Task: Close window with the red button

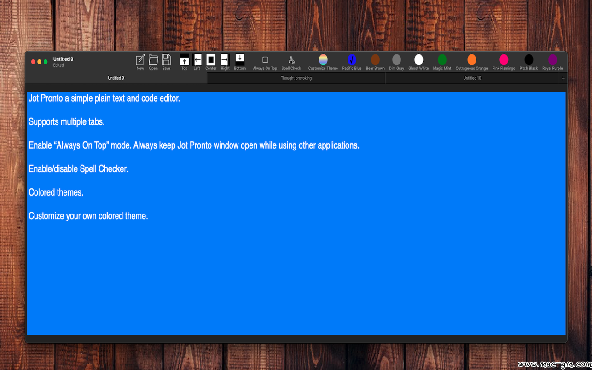Action: point(33,62)
